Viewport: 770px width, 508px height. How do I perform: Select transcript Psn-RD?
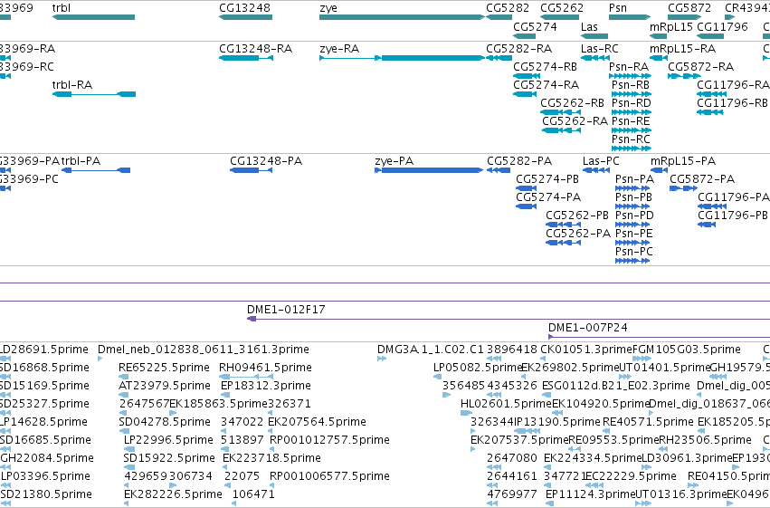point(632,112)
